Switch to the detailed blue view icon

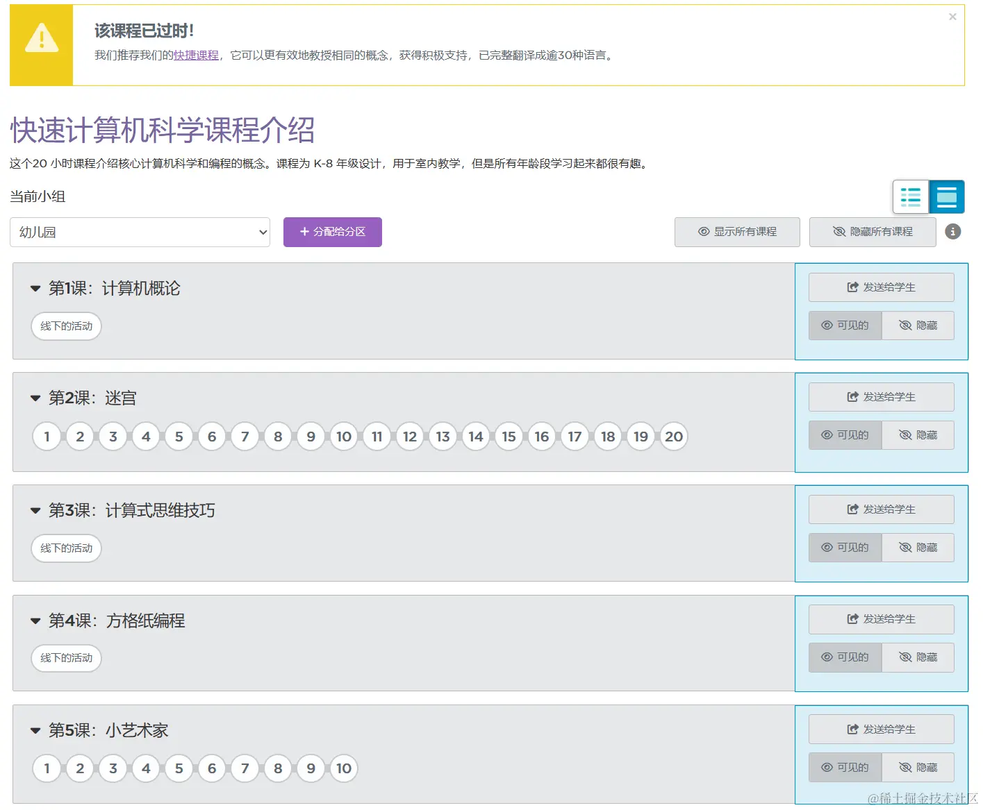pos(947,196)
